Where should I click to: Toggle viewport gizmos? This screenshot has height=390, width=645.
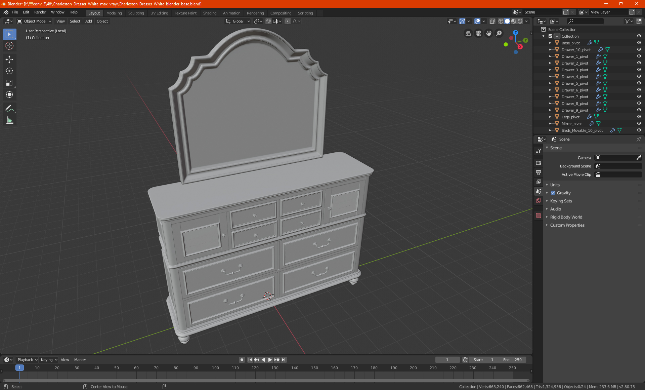coord(462,21)
